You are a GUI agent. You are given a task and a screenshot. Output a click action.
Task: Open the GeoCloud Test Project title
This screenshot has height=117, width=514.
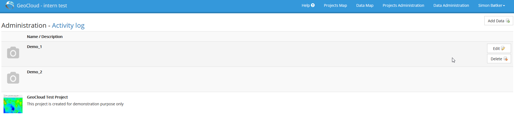[x=47, y=97]
